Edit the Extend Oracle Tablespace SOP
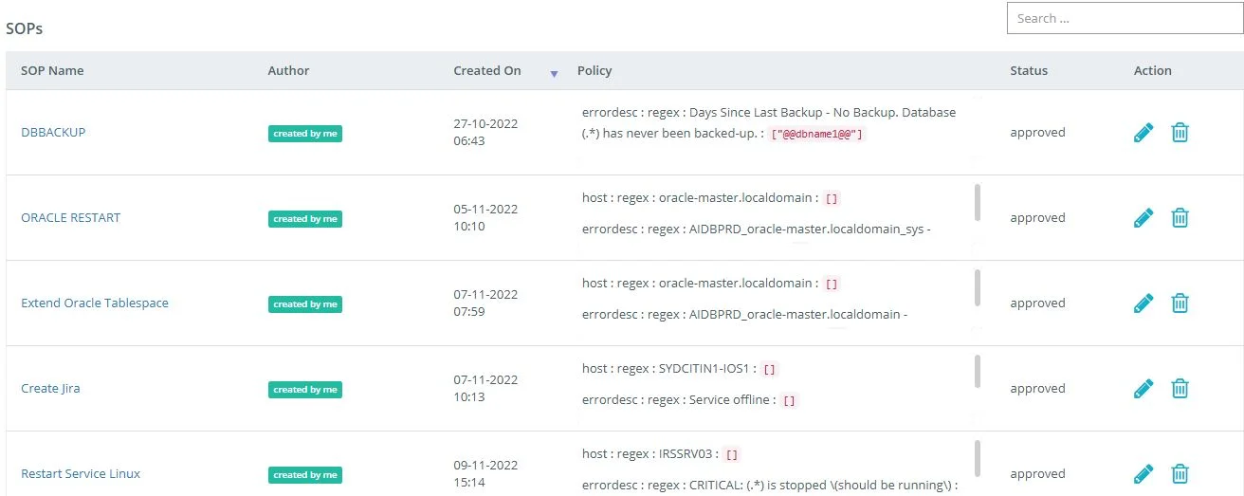This screenshot has width=1244, height=496. [1143, 303]
